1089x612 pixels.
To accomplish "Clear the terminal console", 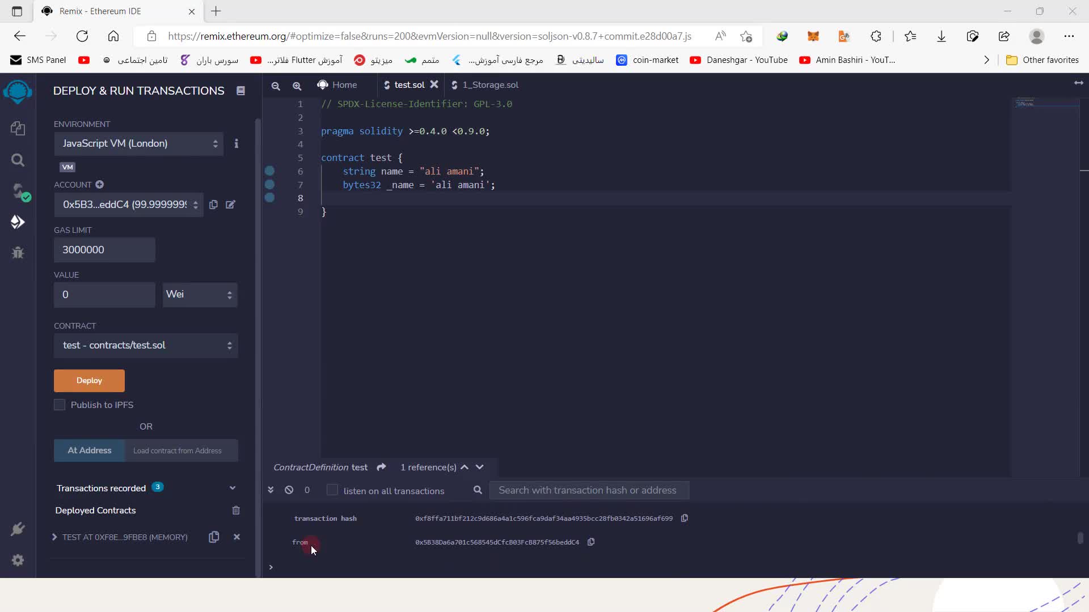I will coord(289,490).
